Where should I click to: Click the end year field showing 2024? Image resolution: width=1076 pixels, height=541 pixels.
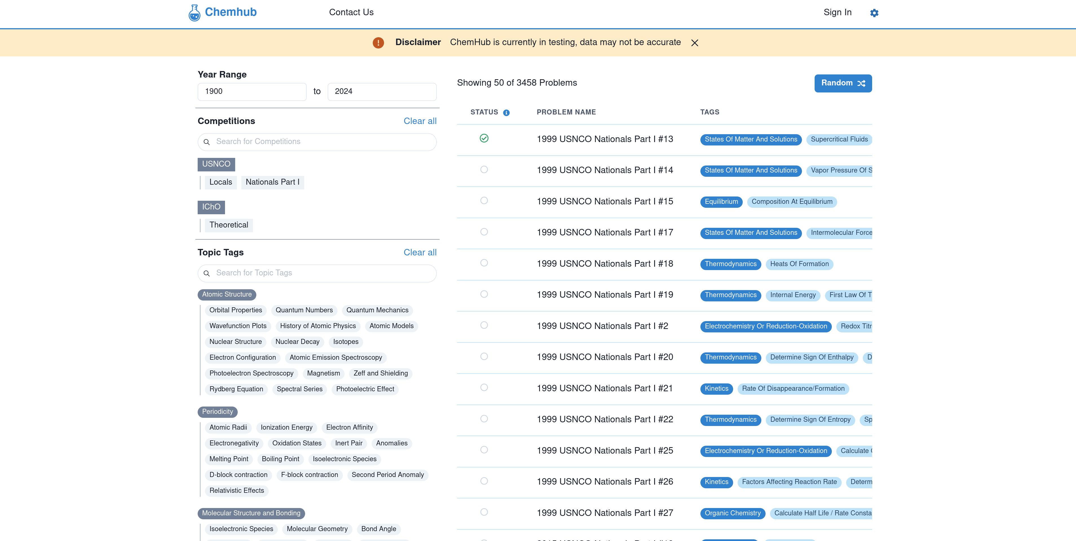coord(382,92)
